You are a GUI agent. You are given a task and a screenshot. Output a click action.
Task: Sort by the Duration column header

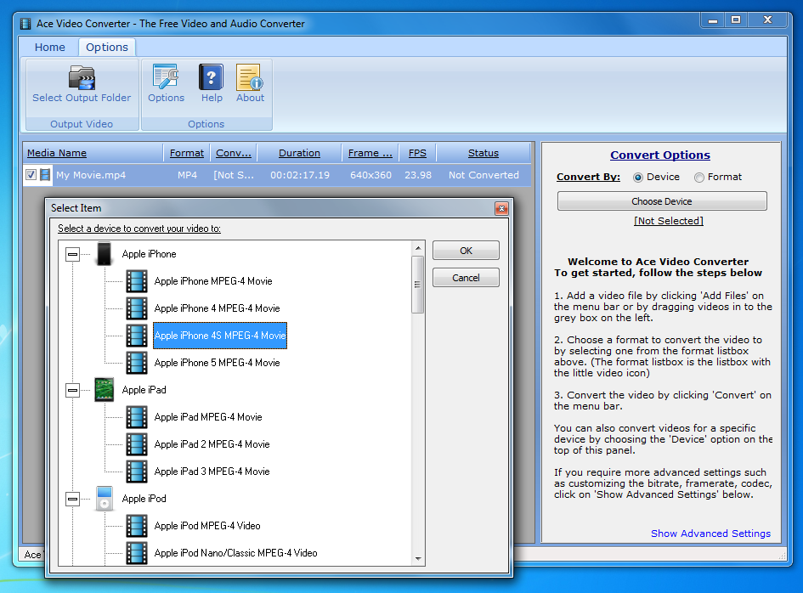pos(299,153)
